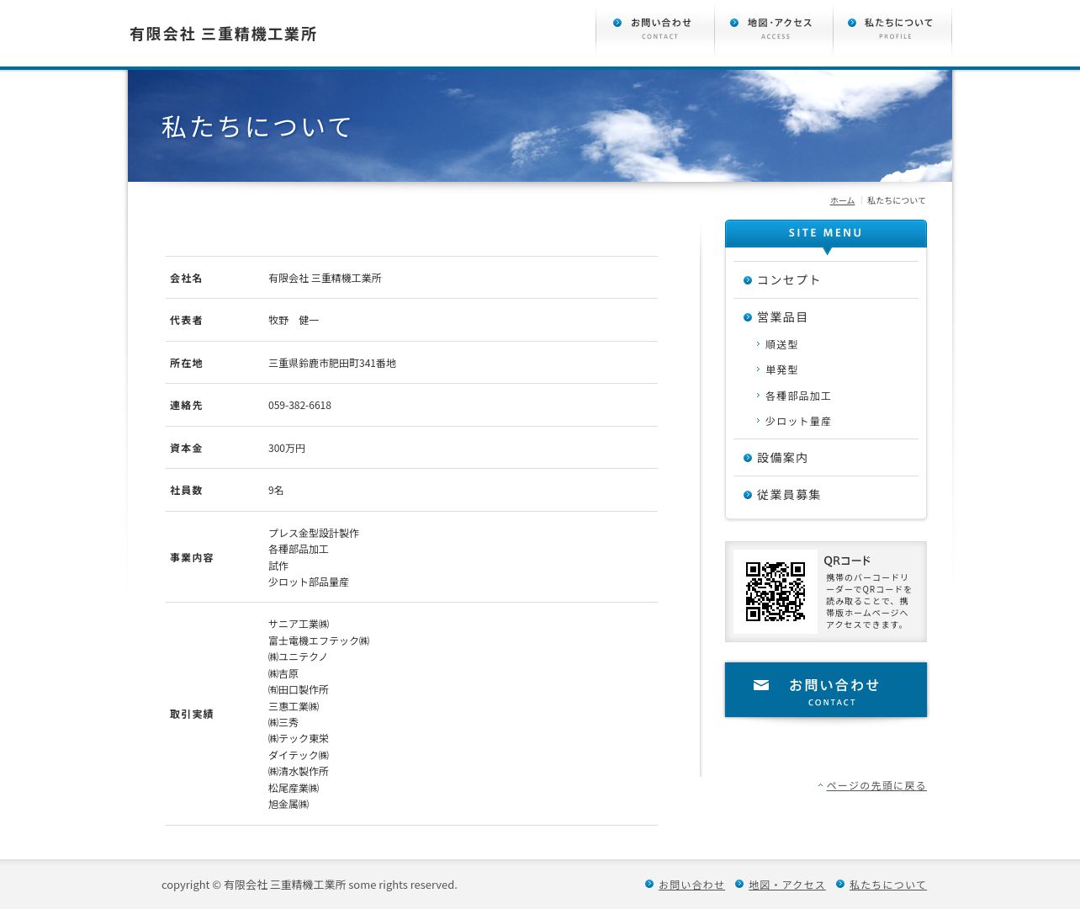The width and height of the screenshot is (1080, 909).
Task: Click client name ㈲田口製作所
Action: pos(299,690)
